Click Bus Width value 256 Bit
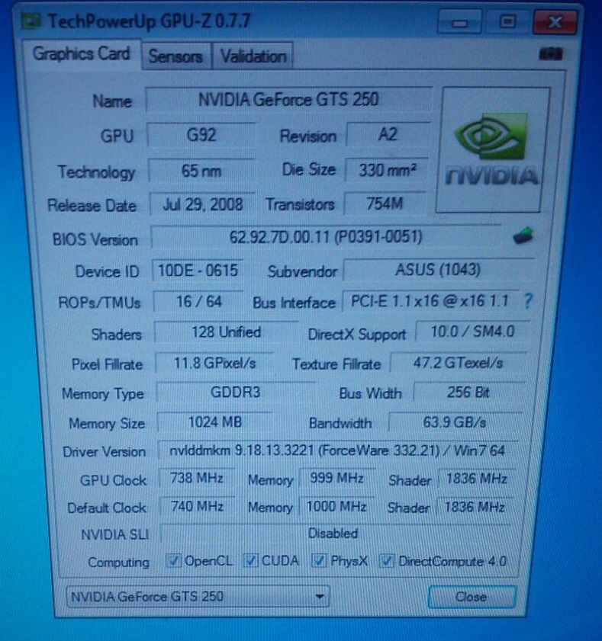This screenshot has width=602, height=641. (x=468, y=392)
